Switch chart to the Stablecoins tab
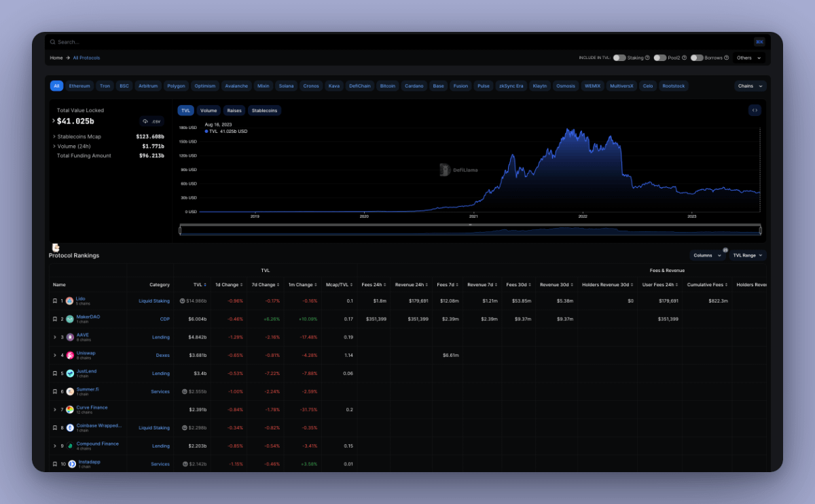This screenshot has height=504, width=815. coord(265,111)
